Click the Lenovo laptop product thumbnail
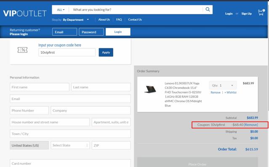The image size is (269, 167). [150, 89]
